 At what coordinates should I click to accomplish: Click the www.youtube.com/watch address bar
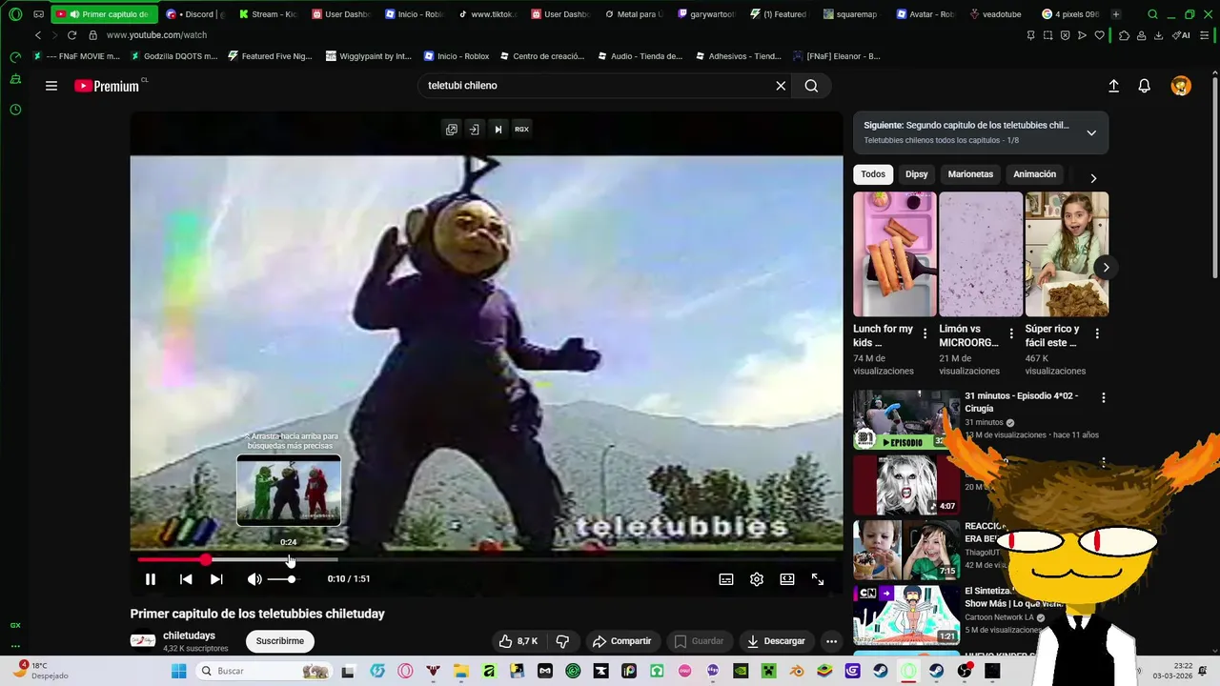156,35
